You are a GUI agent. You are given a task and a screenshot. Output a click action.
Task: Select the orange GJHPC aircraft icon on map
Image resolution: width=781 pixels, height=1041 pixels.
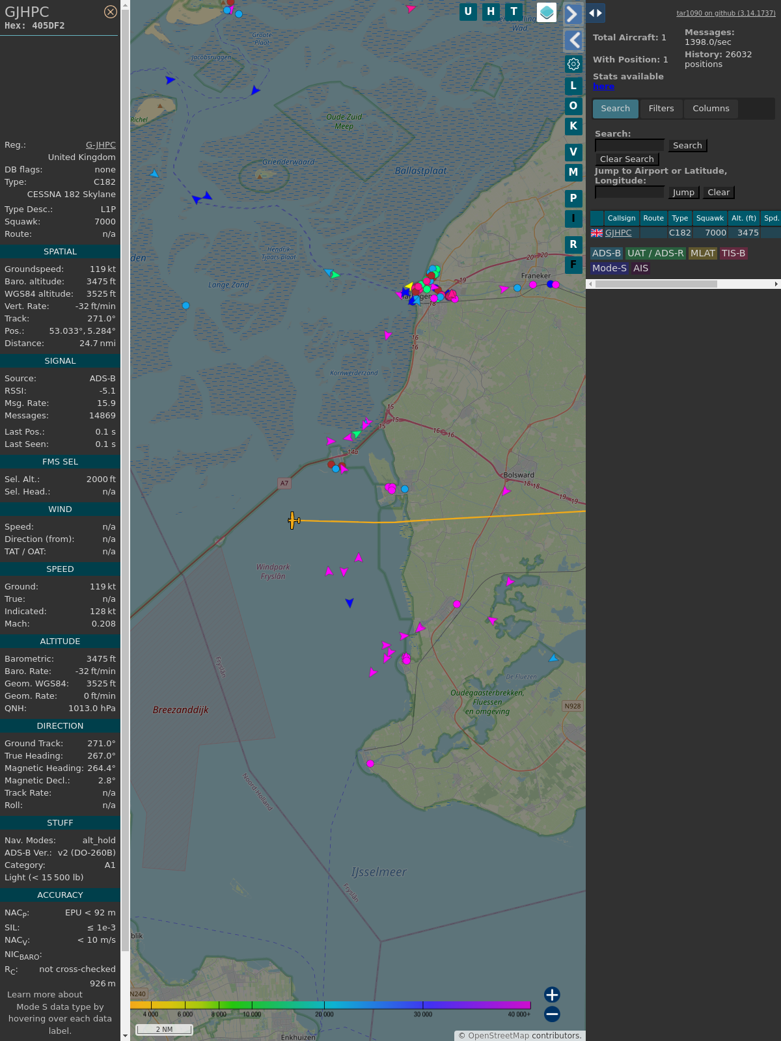tap(294, 520)
